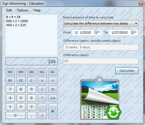This screenshot has width=145, height=125.
Task: Close the calculator window
Action: pyautogui.click(x=141, y=4)
